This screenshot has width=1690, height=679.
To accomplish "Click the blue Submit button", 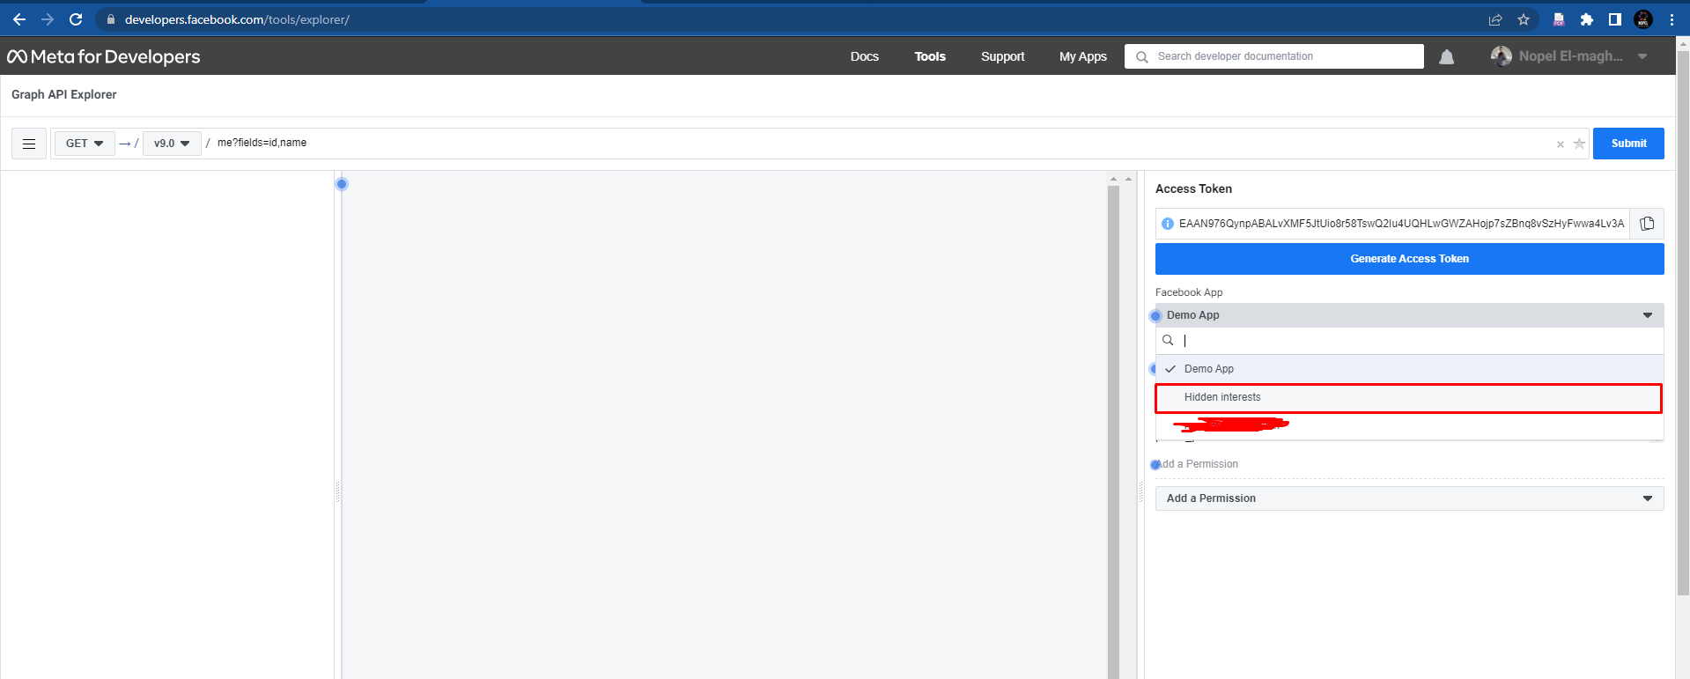I will (1628, 144).
